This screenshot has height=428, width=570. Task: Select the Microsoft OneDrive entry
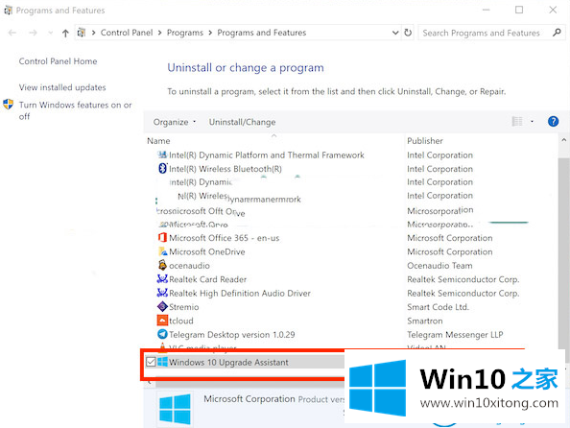[x=207, y=252]
